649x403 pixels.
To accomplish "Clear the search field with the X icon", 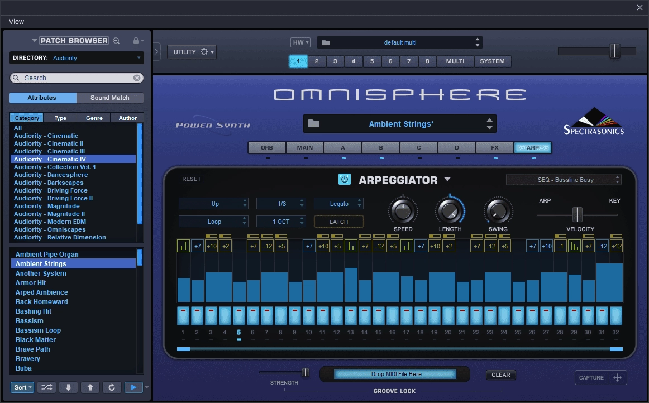I will [137, 78].
